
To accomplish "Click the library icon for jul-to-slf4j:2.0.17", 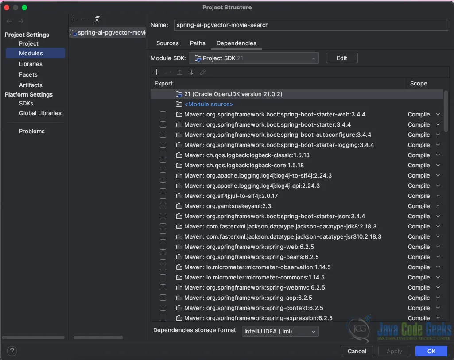I will (x=179, y=196).
